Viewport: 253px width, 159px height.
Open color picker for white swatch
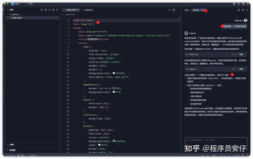(99, 145)
